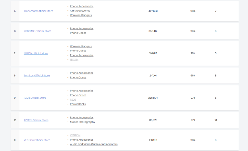Open the Mobile Photography category link
The height and width of the screenshot is (151, 248).
(x=82, y=122)
